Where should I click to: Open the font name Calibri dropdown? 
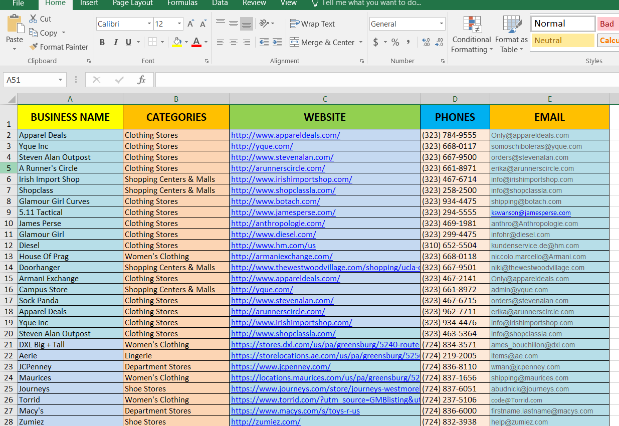pos(149,24)
